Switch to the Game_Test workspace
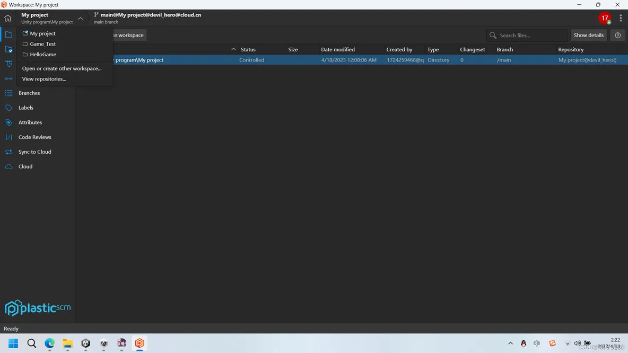 (x=42, y=44)
